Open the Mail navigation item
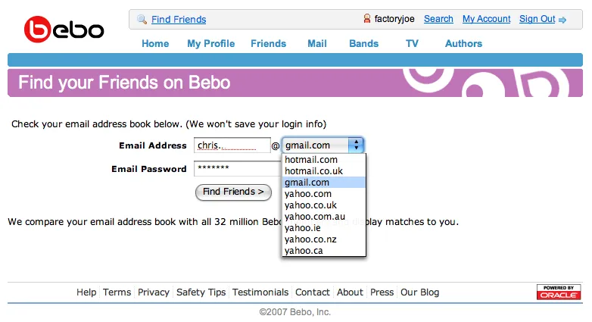The image size is (592, 322). (317, 43)
